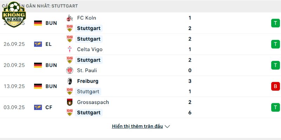This screenshot has height=140, width=281.
Task: Click Stuttgart crest in Celta Vigo match
Action: pos(70,39)
